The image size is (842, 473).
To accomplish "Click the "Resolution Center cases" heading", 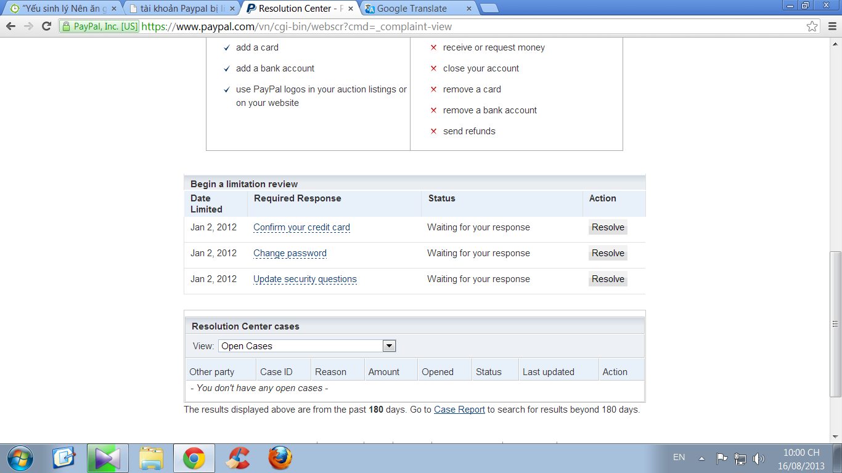I will click(x=245, y=326).
